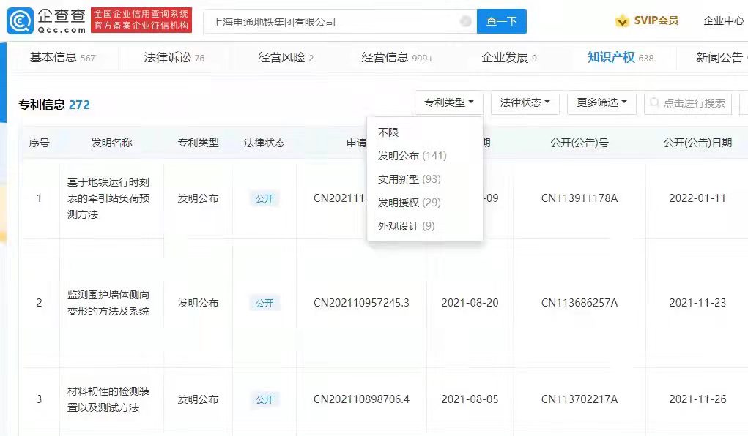Screen dimensions: 748x436
Task: Click application number CN202110898706.4
Action: [x=361, y=399]
